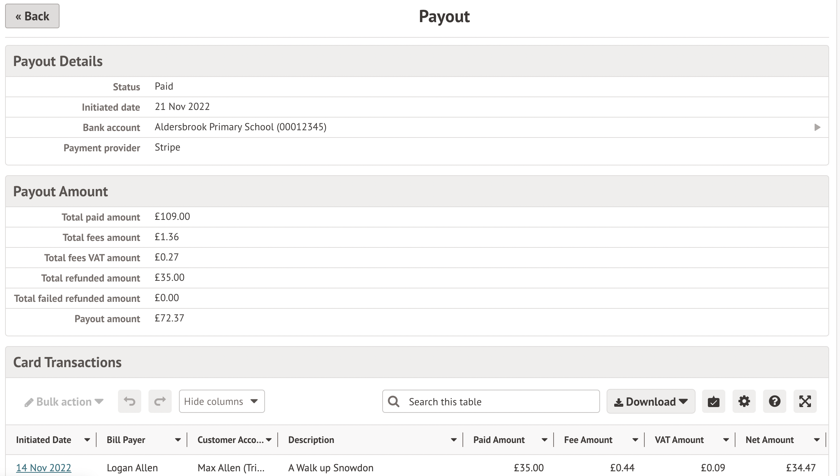The height and width of the screenshot is (476, 840).
Task: Click the calendar checkmark icon in toolbar
Action: point(713,401)
